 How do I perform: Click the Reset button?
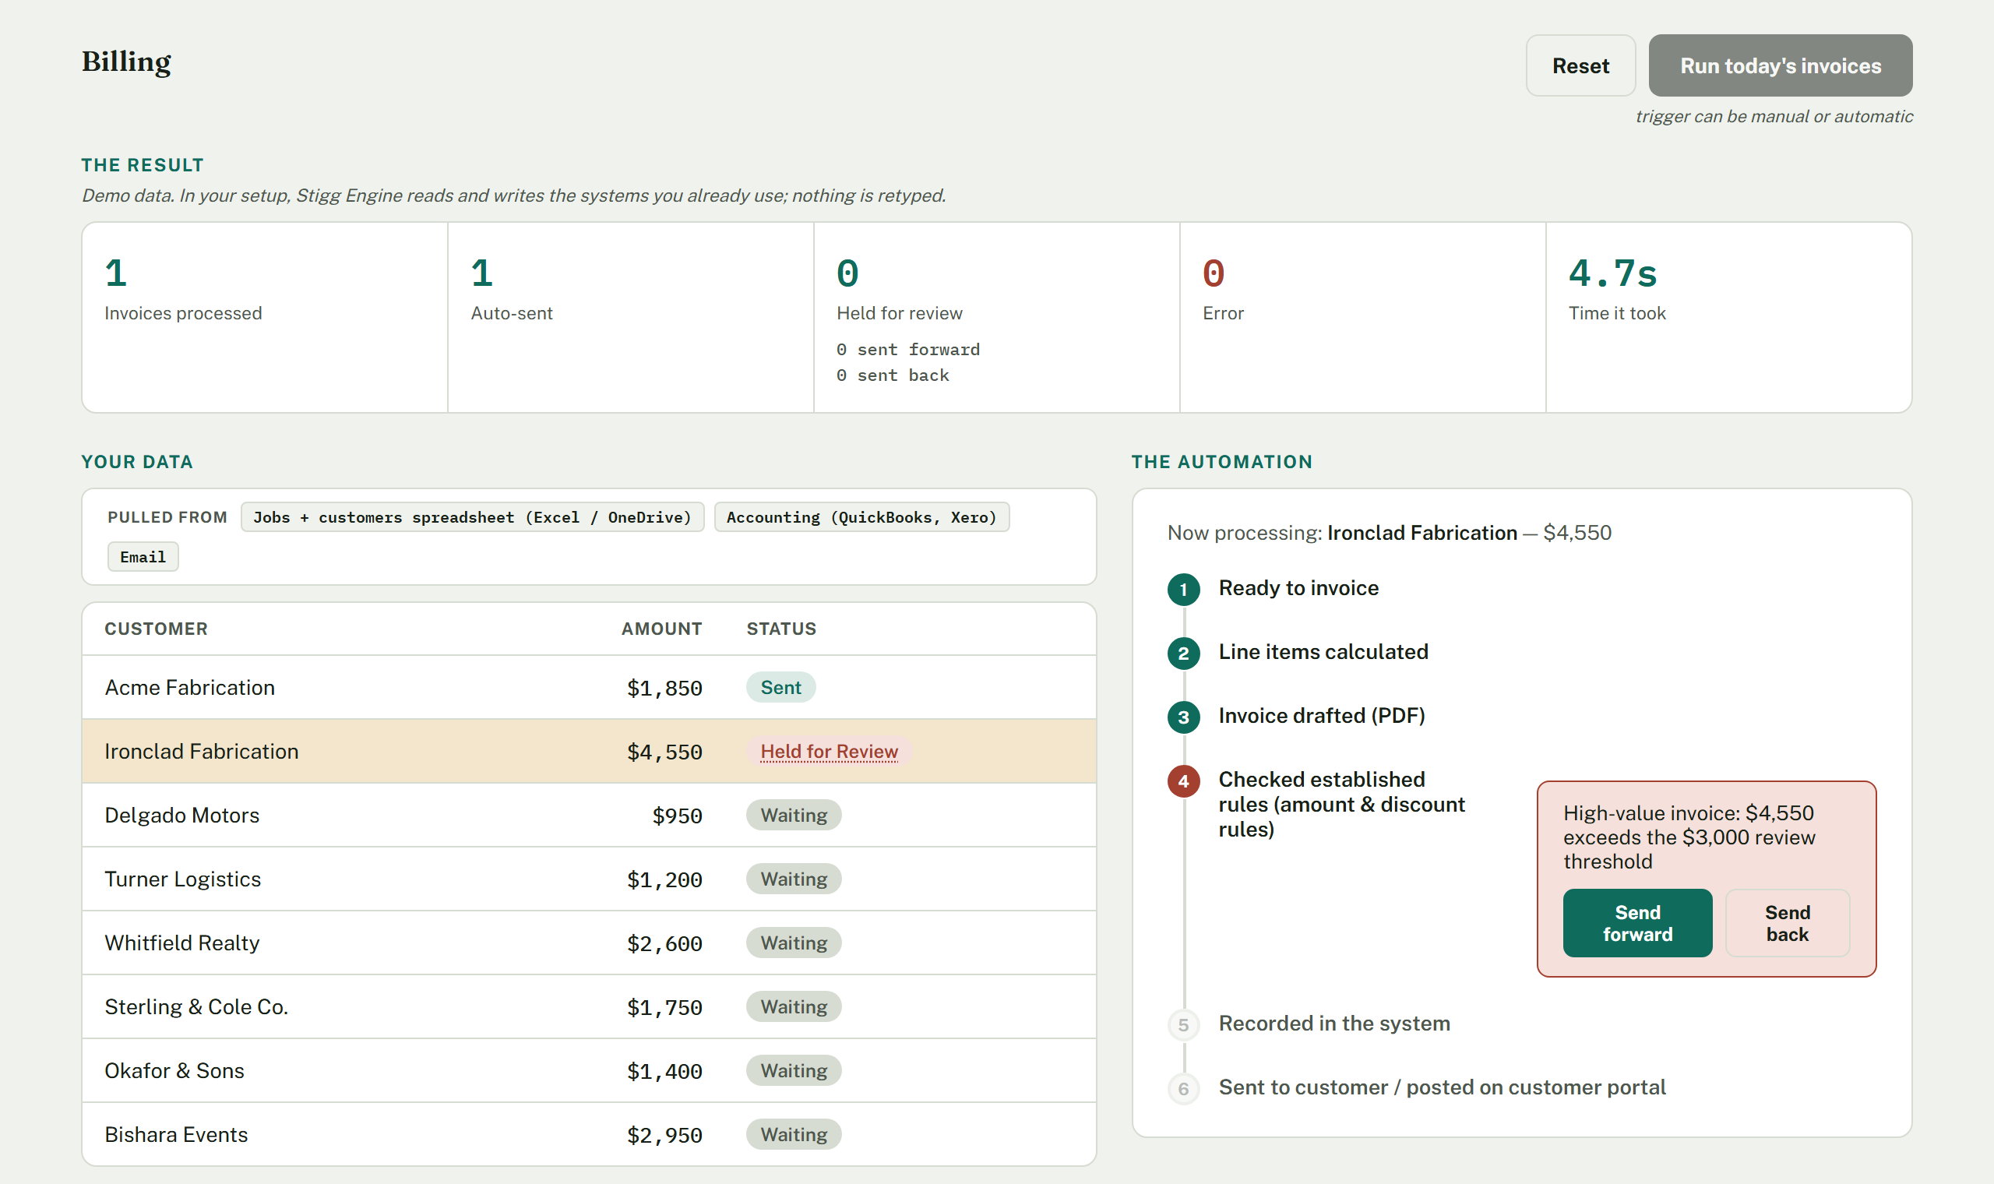pos(1580,65)
